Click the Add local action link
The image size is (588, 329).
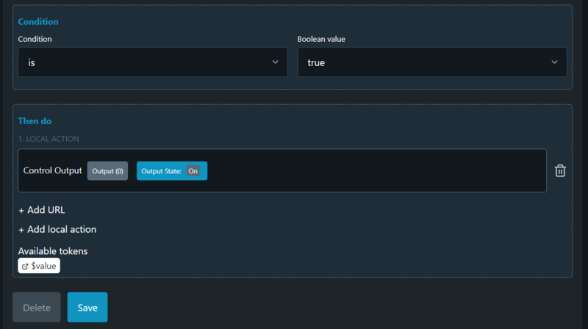click(62, 229)
